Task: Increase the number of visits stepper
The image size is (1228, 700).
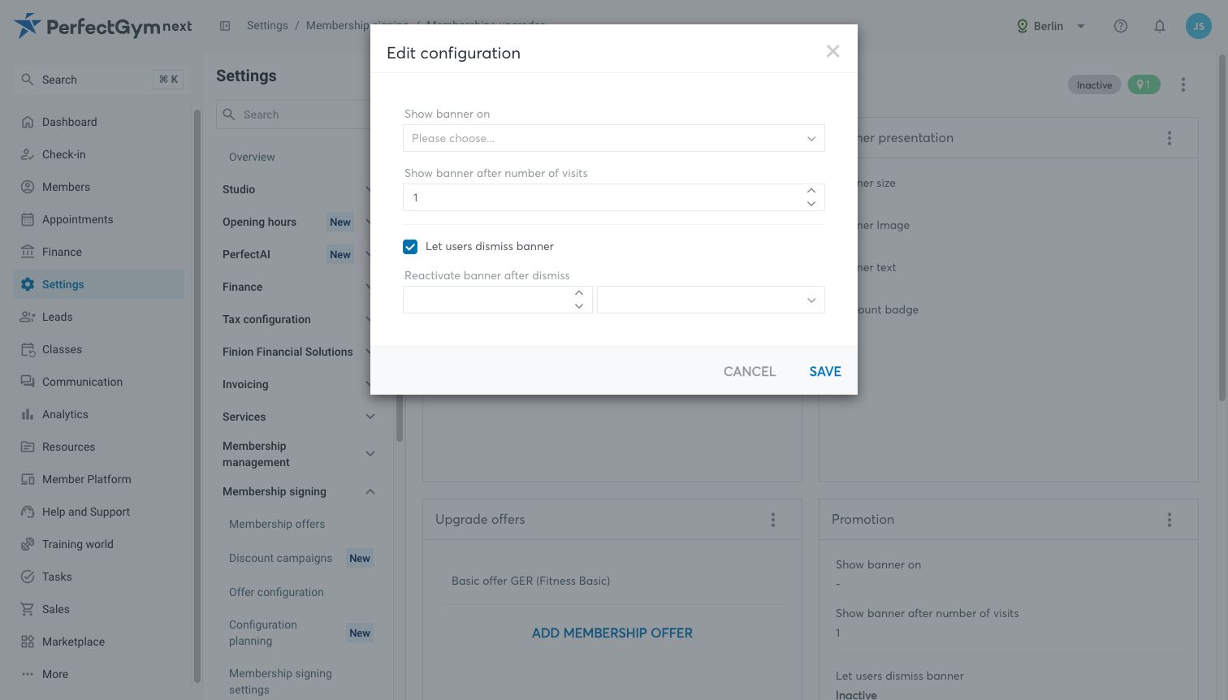Action: [x=811, y=191]
